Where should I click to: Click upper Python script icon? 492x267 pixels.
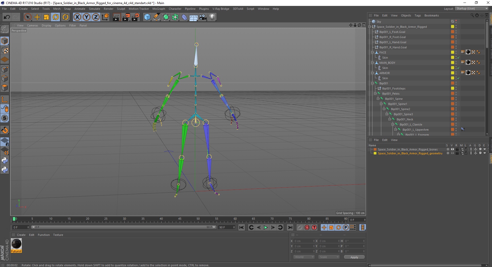[x=5, y=161]
